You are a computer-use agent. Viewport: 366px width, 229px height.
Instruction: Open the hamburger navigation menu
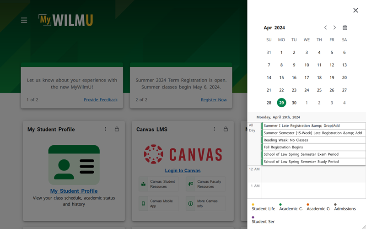click(24, 20)
